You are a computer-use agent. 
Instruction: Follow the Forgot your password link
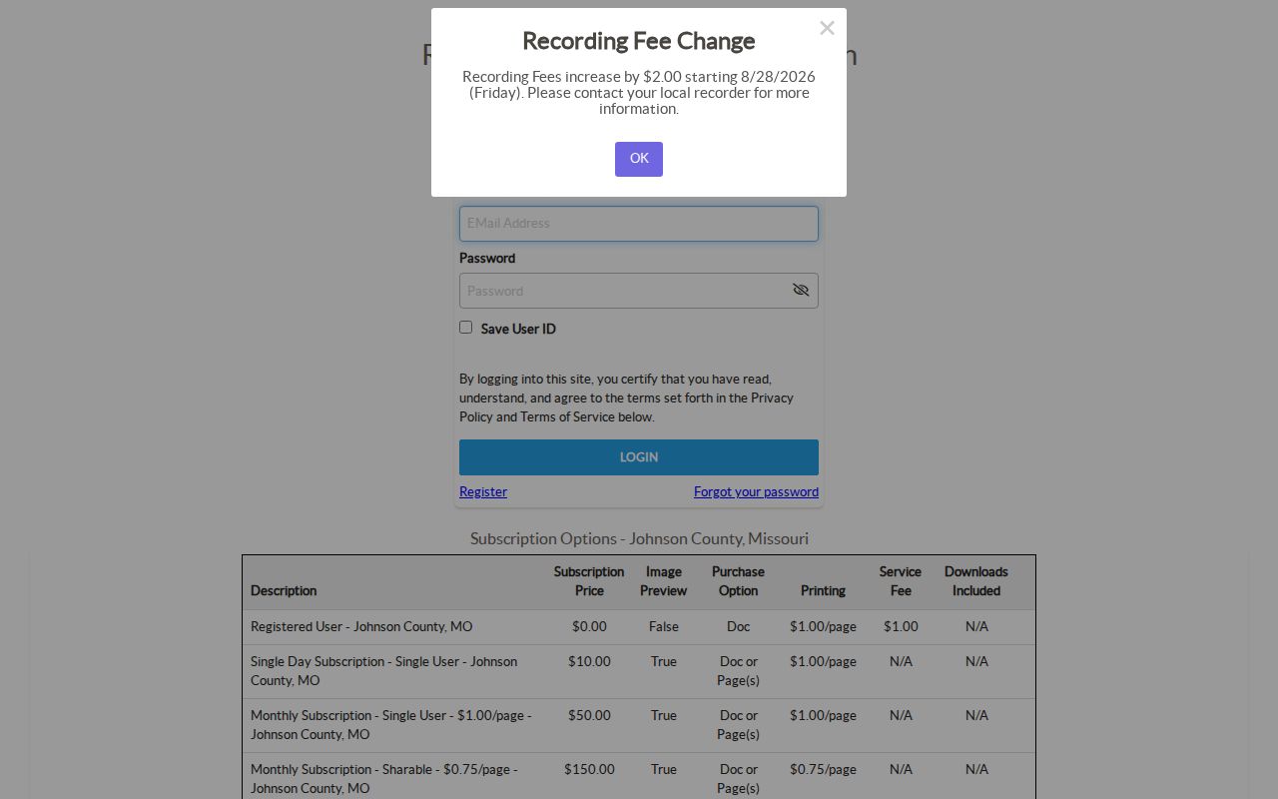[756, 491]
